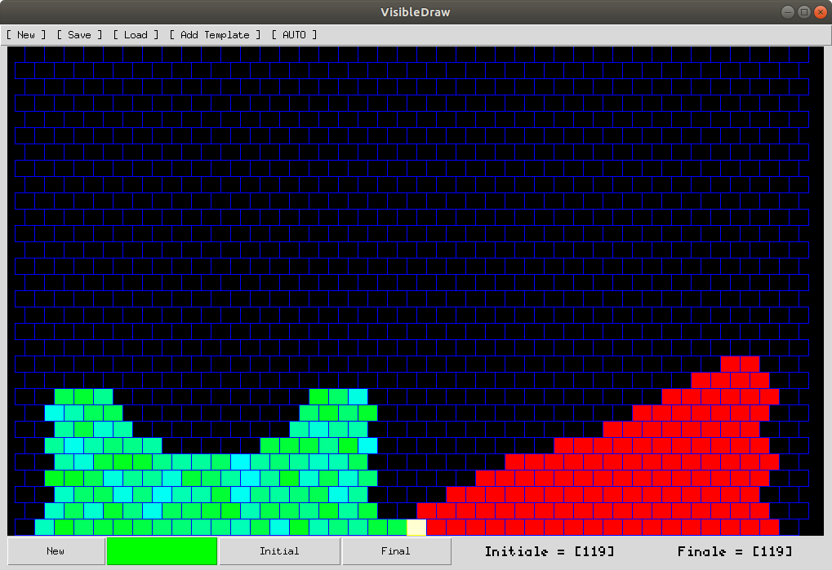This screenshot has height=570, width=832.
Task: Click the Save menu item
Action: (79, 35)
